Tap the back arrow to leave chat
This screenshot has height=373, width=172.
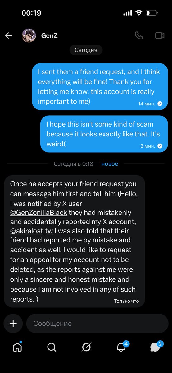[9, 35]
